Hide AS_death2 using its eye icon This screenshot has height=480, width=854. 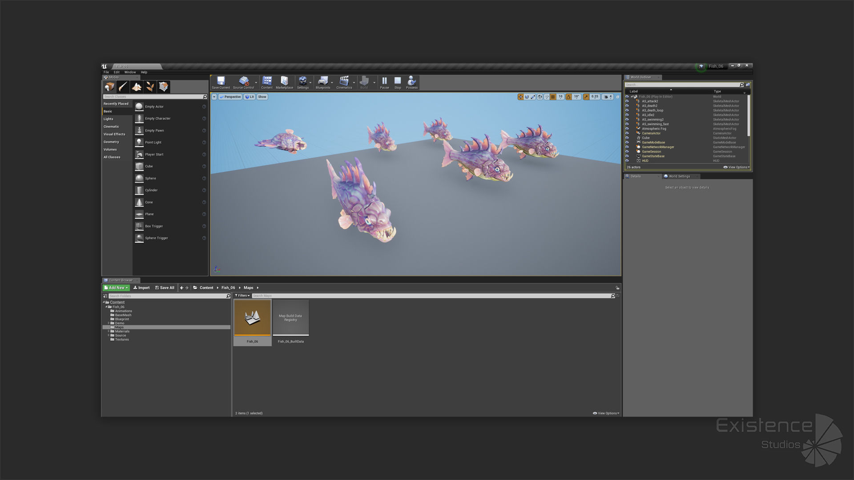[627, 106]
